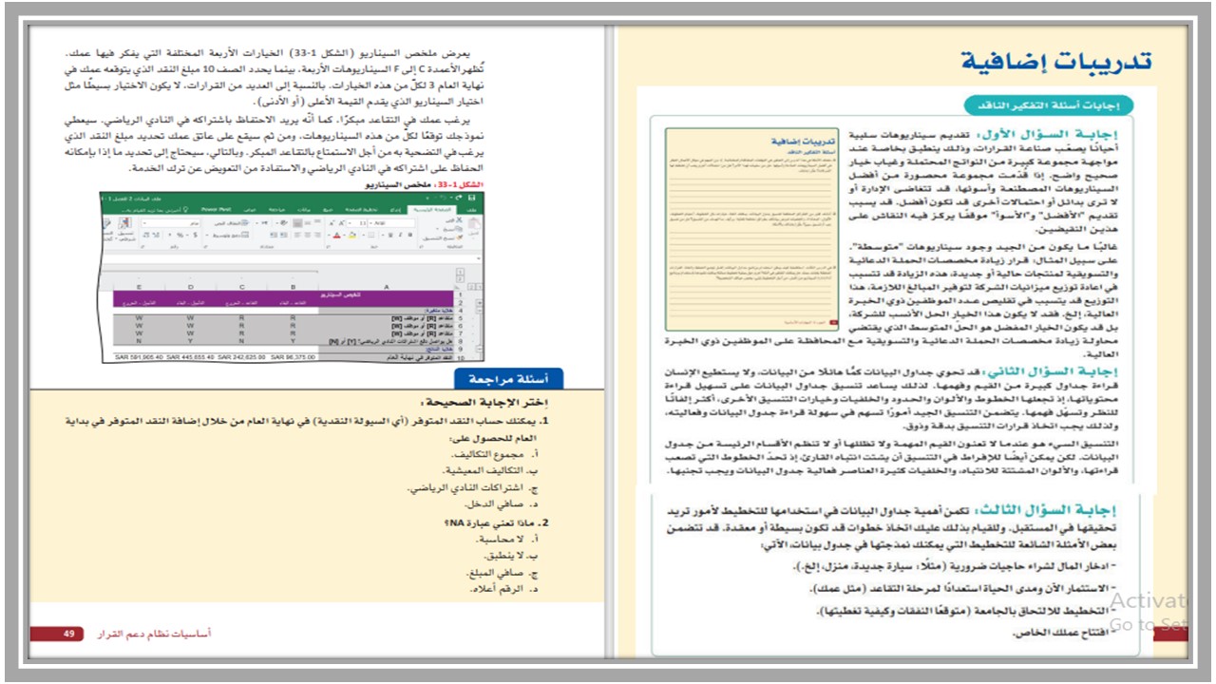Screen dimensions: 1216x684
Task: Select column header B in the Excel figure
Action: point(293,287)
